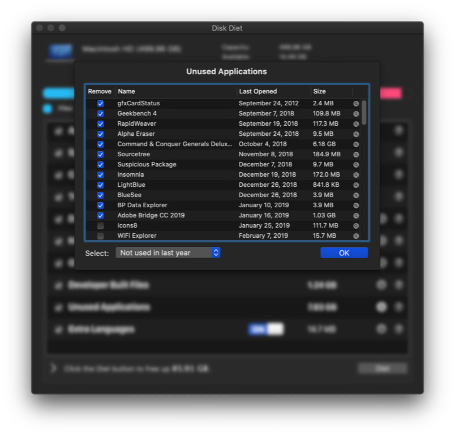
Task: Click the '117.3 MB' size cell
Action: (x=325, y=123)
